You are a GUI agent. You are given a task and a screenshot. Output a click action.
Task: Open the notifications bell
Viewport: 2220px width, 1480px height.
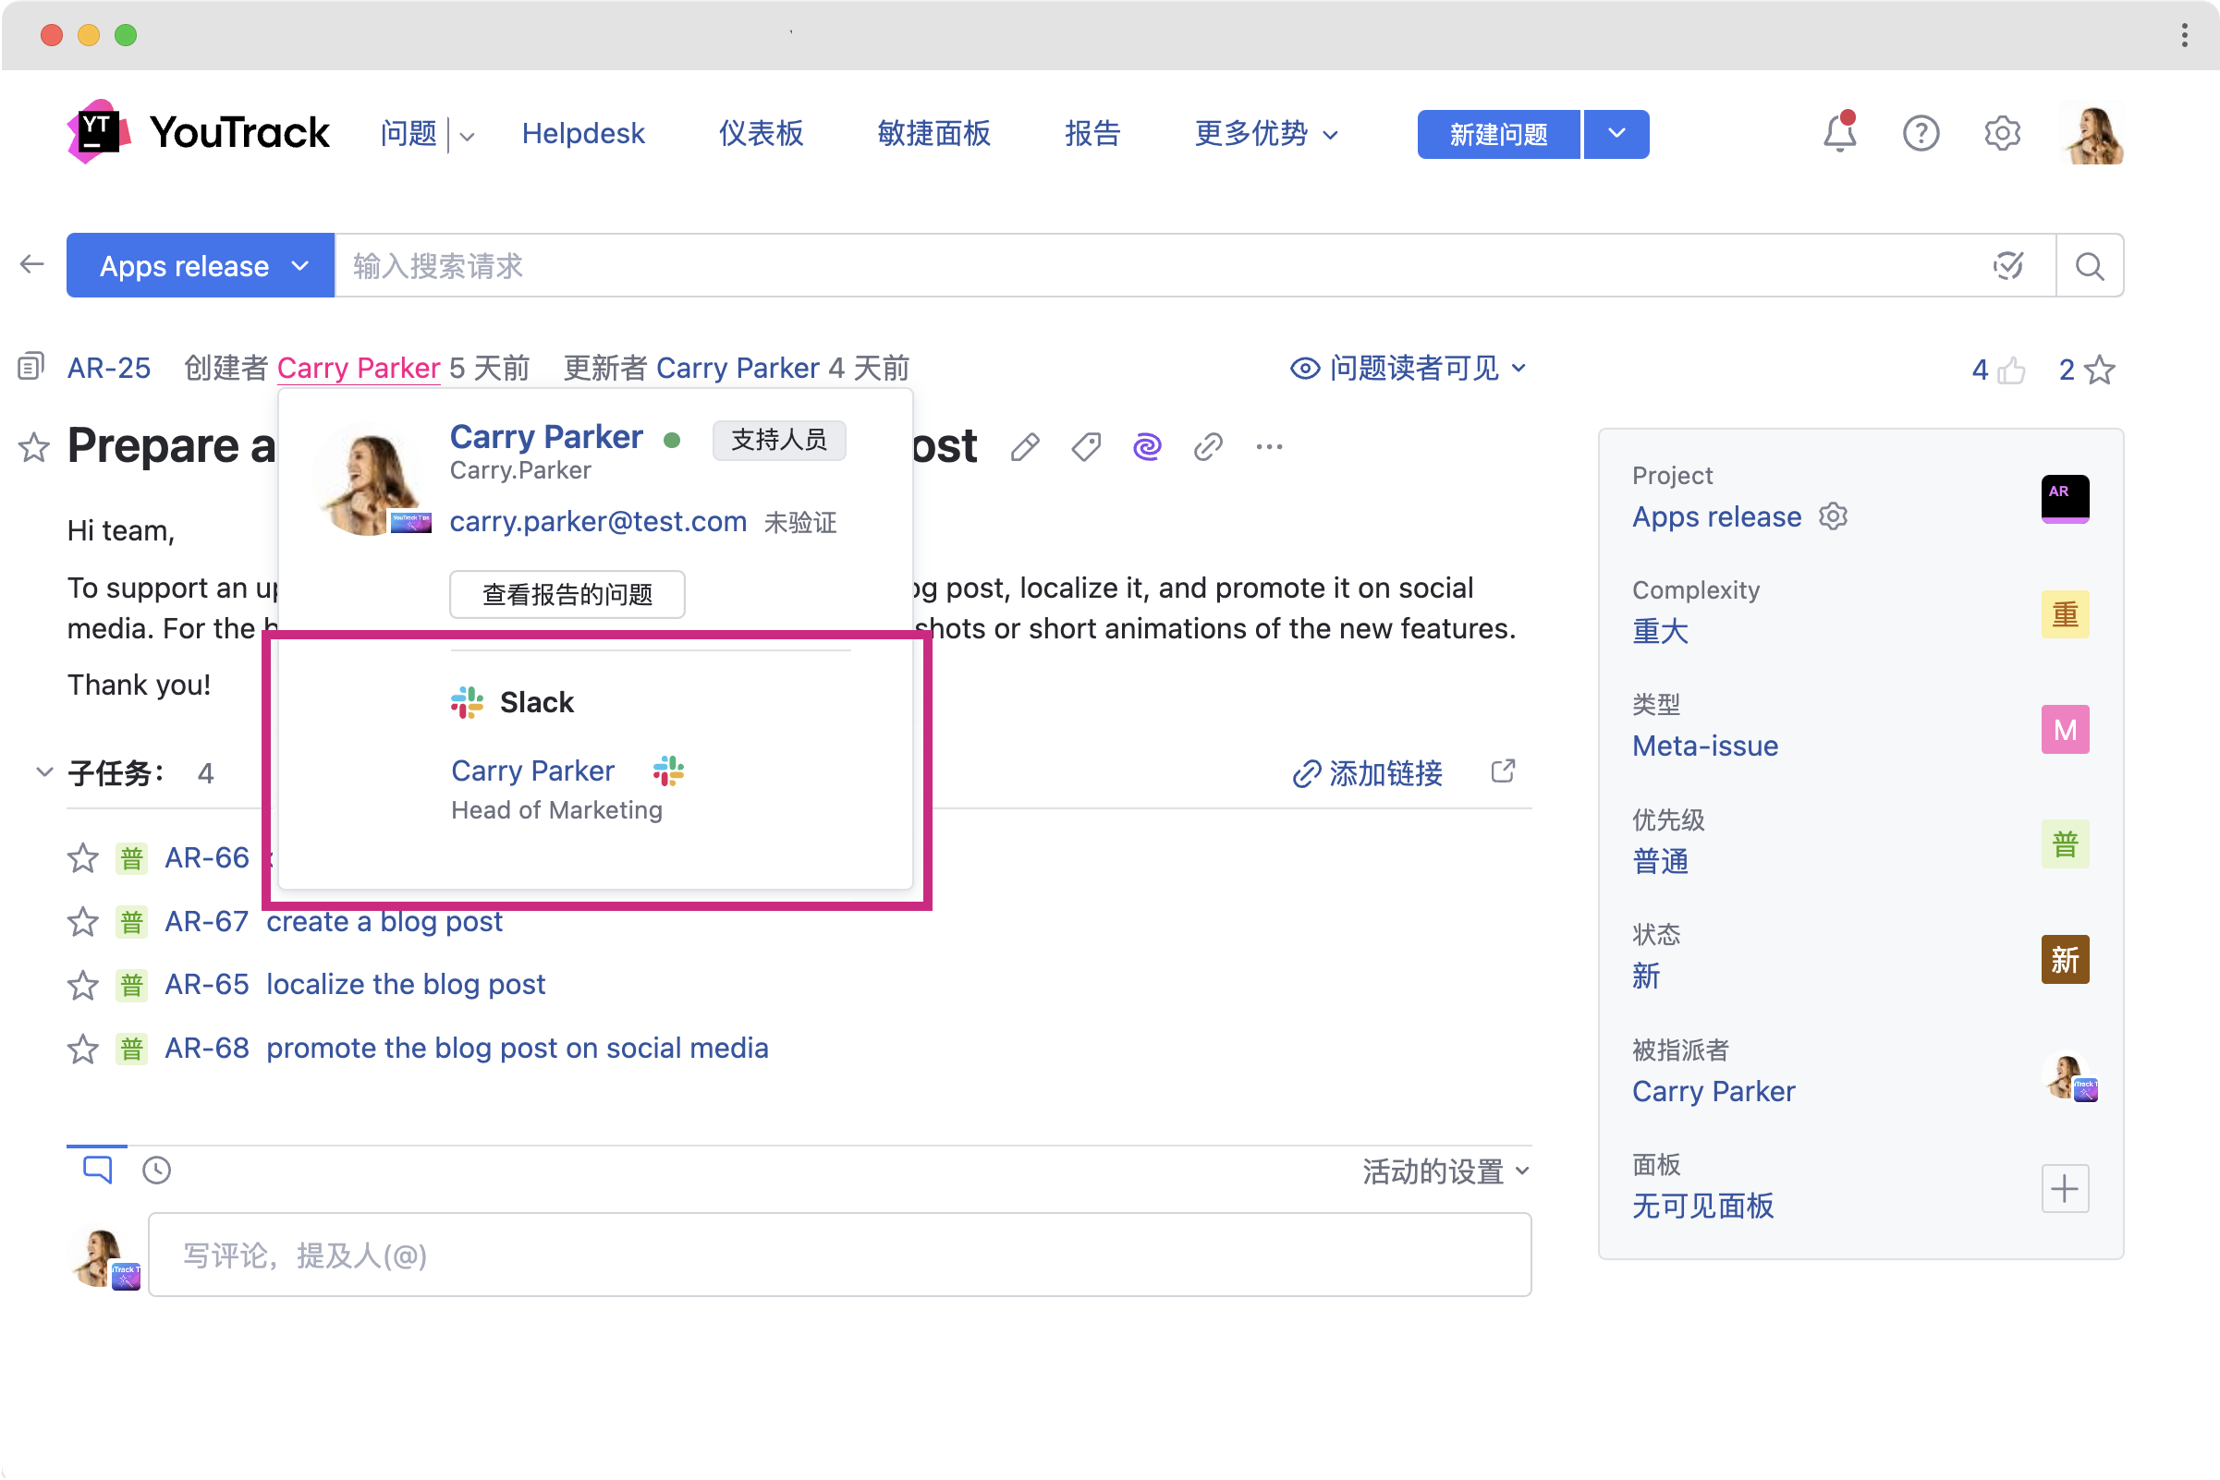1837,133
